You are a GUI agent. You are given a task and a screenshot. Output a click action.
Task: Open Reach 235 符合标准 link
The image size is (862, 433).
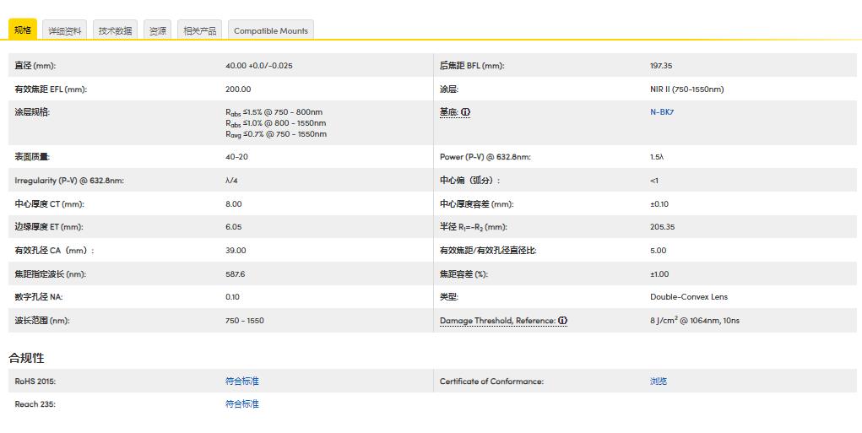click(242, 403)
